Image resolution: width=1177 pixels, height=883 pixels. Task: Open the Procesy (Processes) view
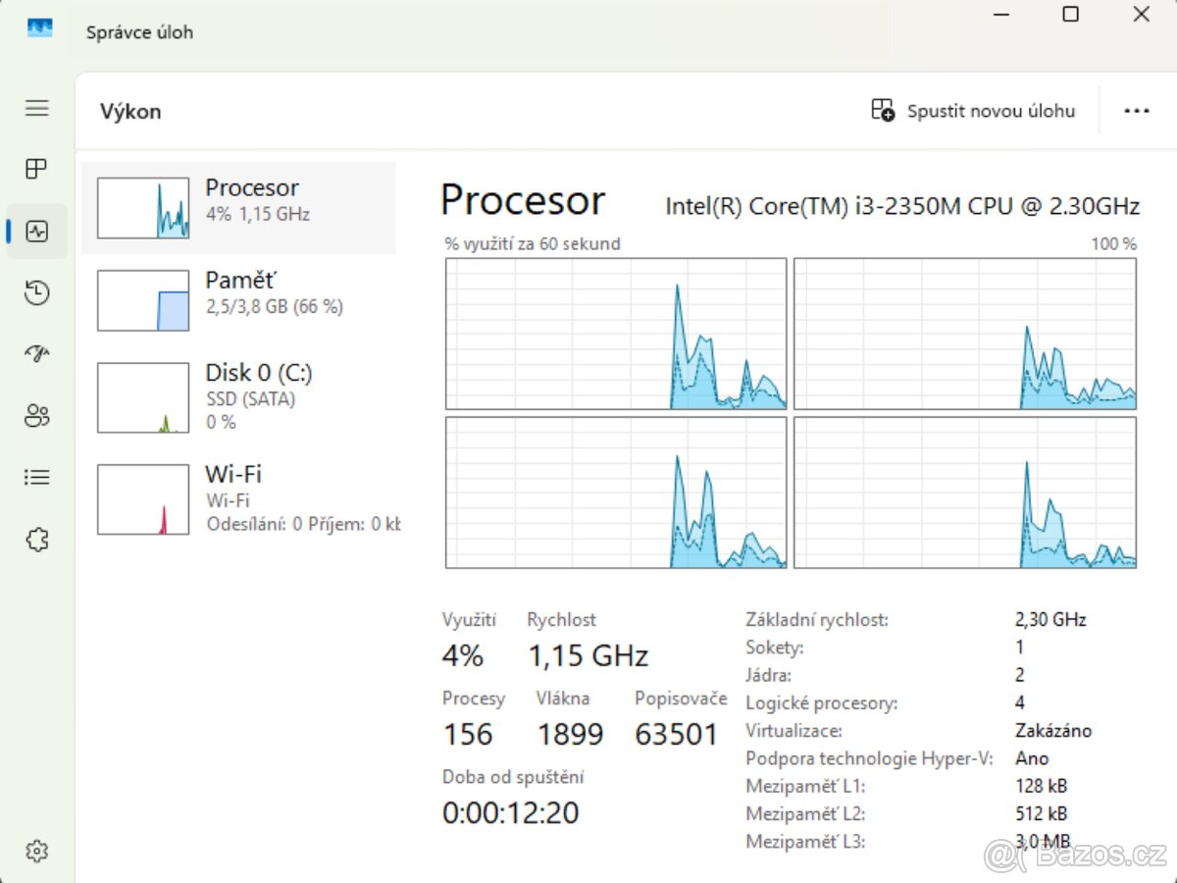[x=35, y=169]
